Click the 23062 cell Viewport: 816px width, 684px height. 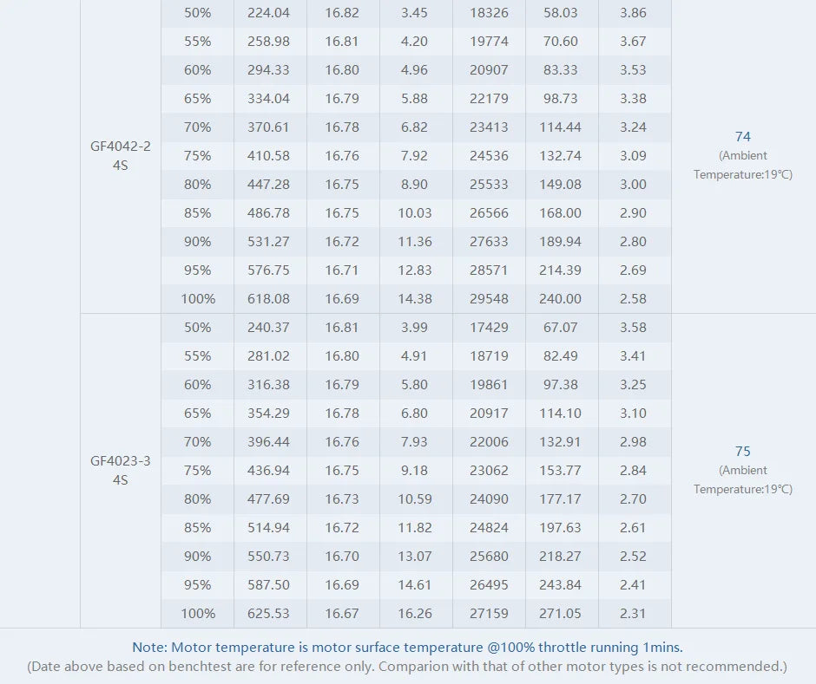tap(489, 470)
